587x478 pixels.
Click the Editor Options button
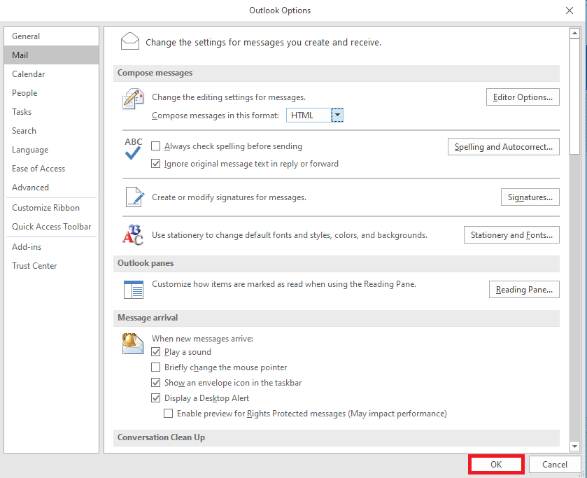(x=523, y=97)
